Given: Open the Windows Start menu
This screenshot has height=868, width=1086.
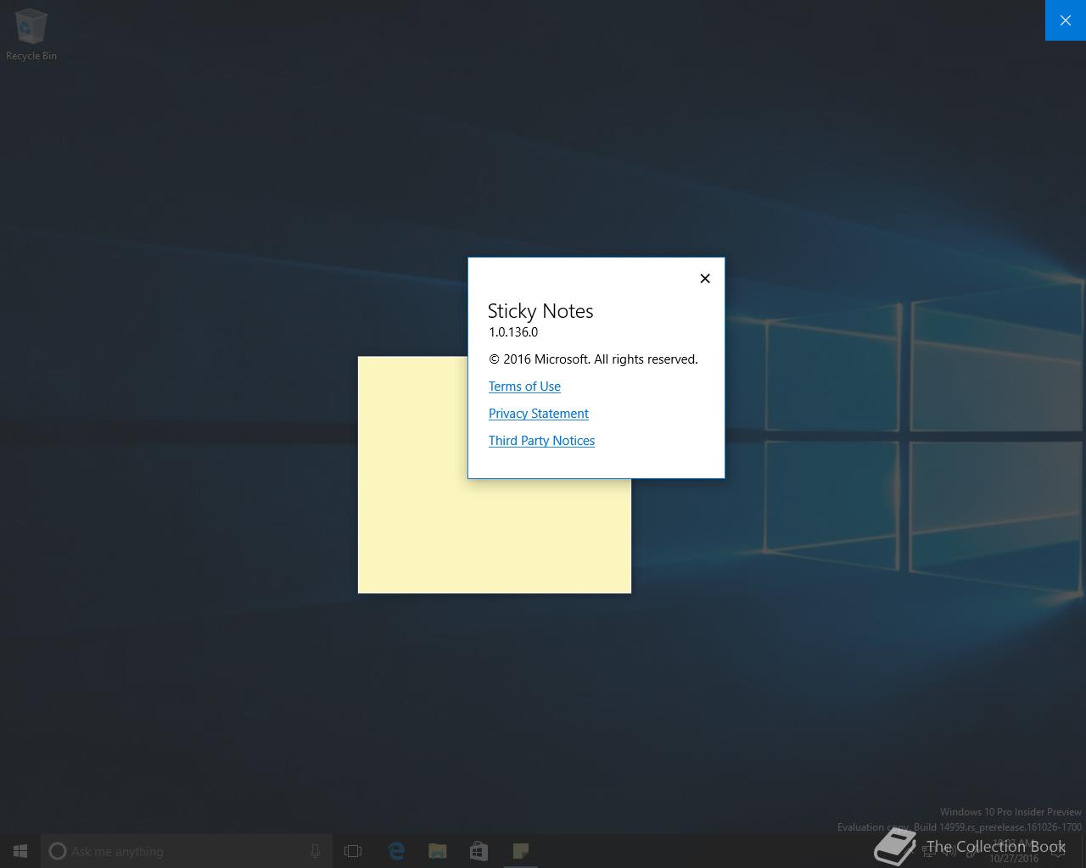Looking at the screenshot, I should click(x=20, y=851).
